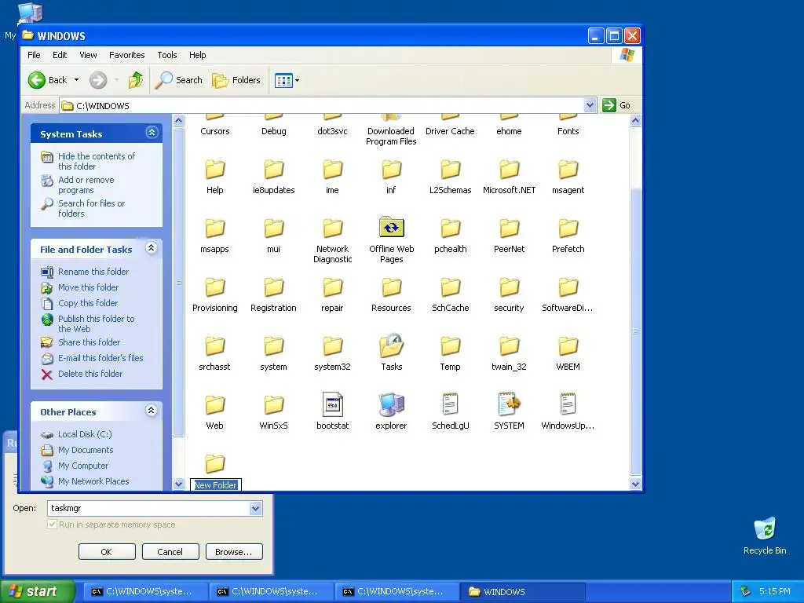Click Cancel in the Run dialog
The width and height of the screenshot is (804, 603).
pyautogui.click(x=170, y=552)
